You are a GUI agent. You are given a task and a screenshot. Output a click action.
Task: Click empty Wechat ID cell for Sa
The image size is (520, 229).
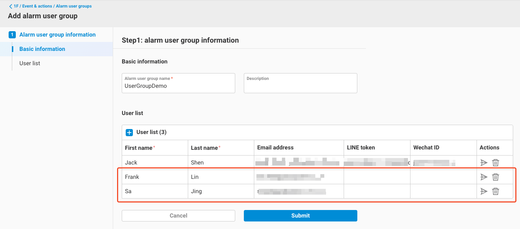point(443,191)
